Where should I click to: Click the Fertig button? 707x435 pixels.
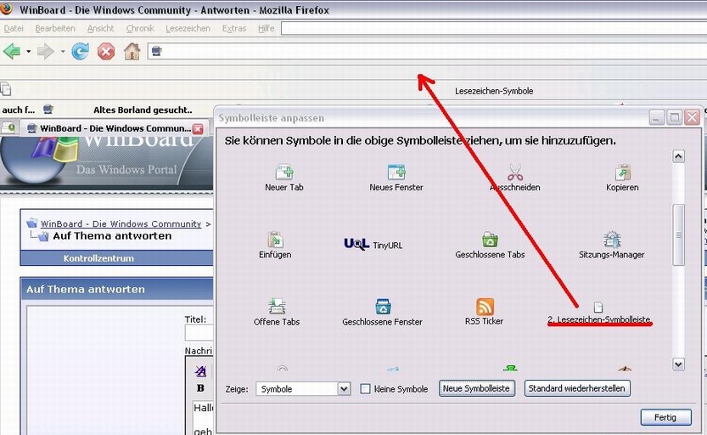tap(665, 417)
